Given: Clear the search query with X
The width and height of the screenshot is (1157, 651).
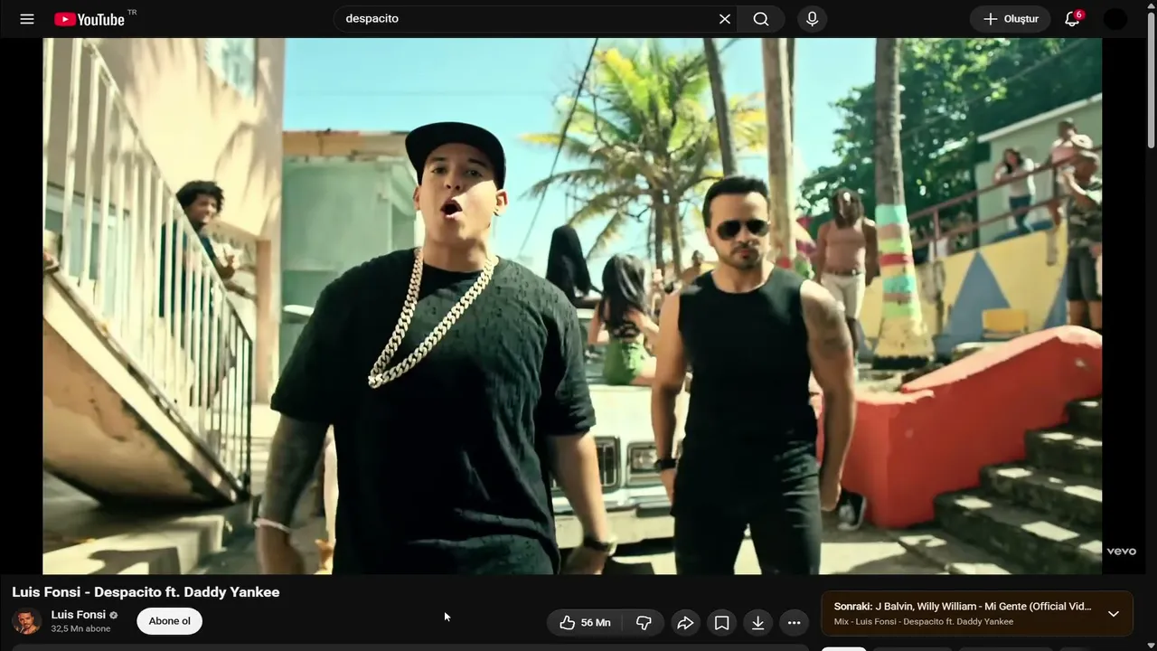Looking at the screenshot, I should coord(724,19).
